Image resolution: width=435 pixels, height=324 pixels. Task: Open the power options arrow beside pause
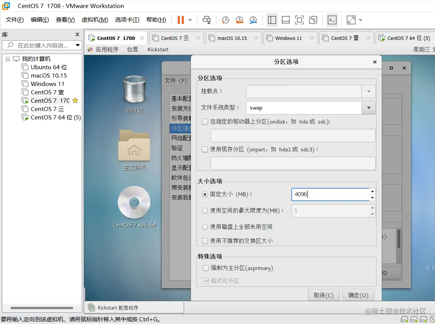(x=190, y=20)
